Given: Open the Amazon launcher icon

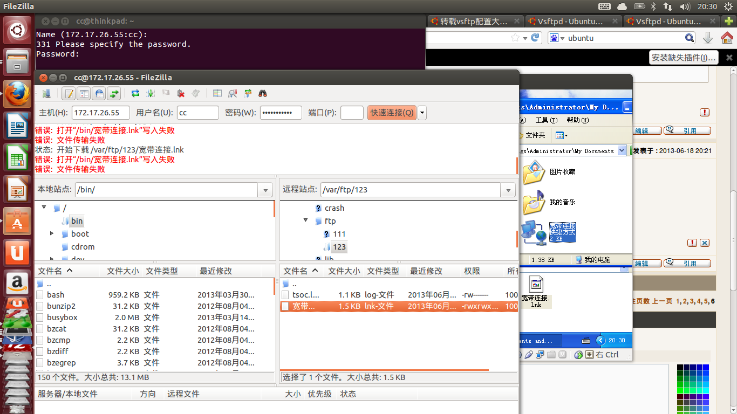Looking at the screenshot, I should coord(18,283).
